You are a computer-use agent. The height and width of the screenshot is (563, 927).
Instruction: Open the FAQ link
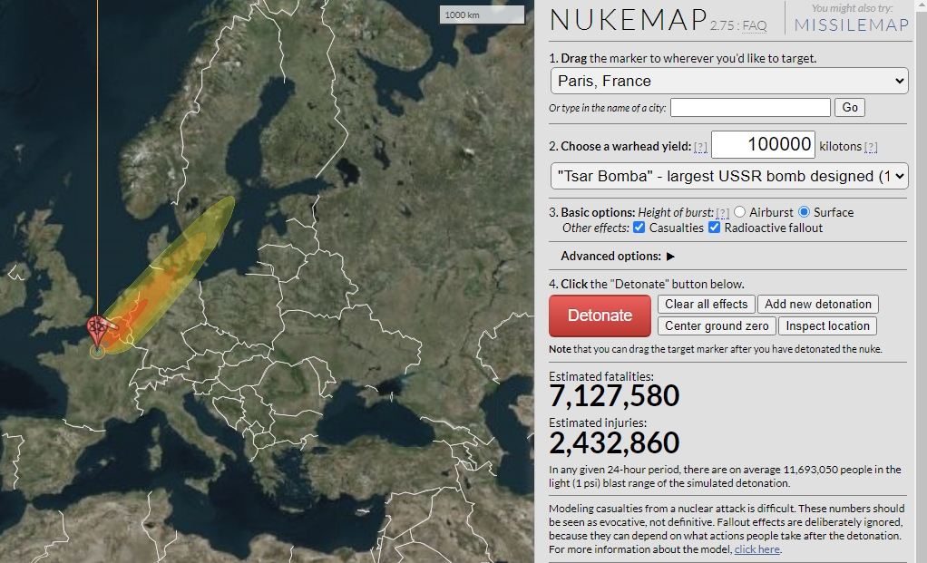(x=755, y=26)
